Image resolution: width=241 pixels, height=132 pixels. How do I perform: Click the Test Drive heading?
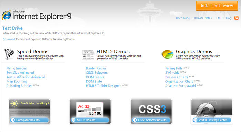point(12,28)
